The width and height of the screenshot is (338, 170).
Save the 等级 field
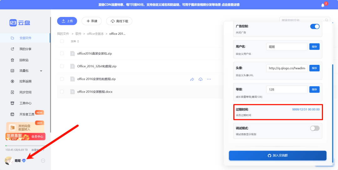click(x=315, y=89)
